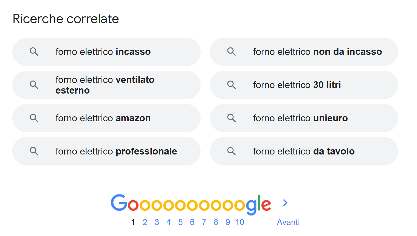417x236 pixels.
Task: Click magnifier icon next to 'non da incasso'
Action: [232, 52]
